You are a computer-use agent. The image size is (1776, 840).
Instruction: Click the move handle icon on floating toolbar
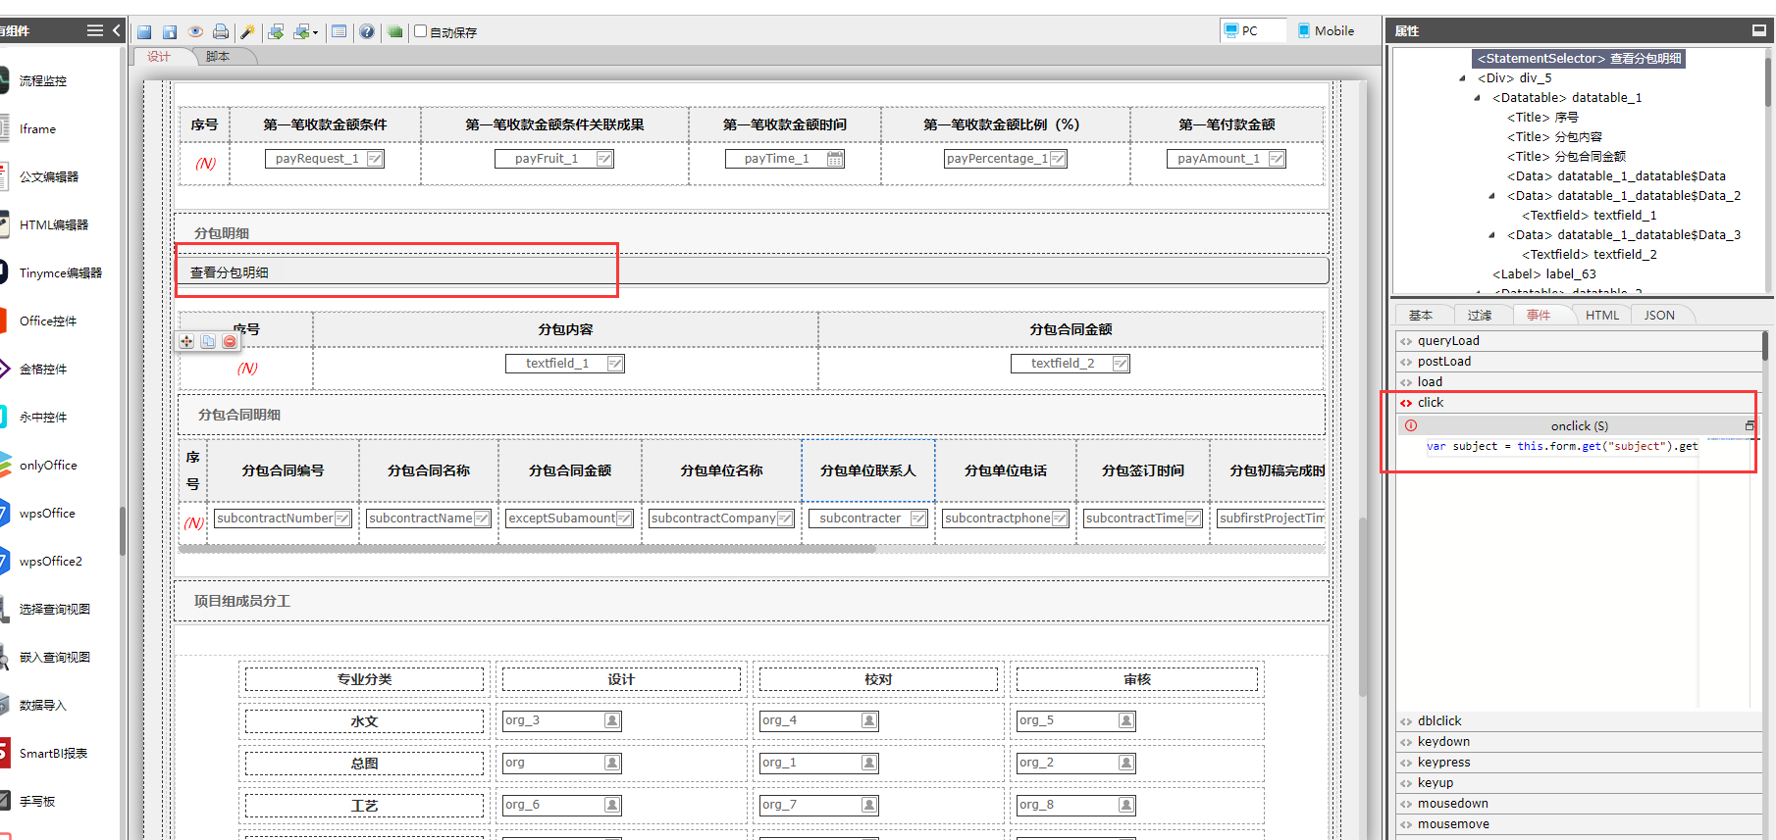(186, 341)
